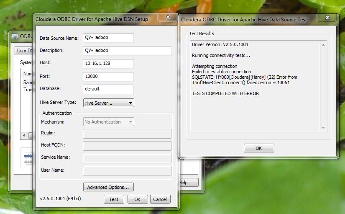
Task: Click the Host FQDN input field
Action: (127, 146)
